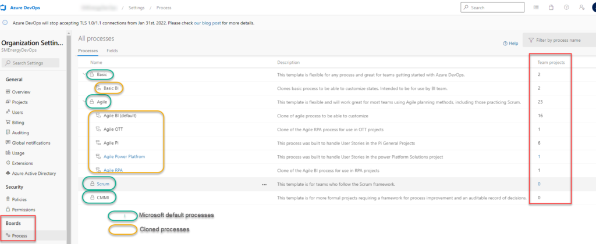The height and width of the screenshot is (244, 596).
Task: Click the lock icon beside Basic process
Action: tap(91, 74)
